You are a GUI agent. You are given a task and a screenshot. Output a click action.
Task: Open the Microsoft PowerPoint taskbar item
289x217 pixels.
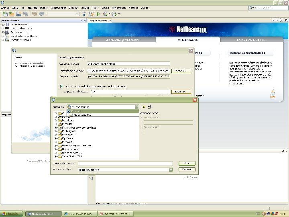point(115,214)
